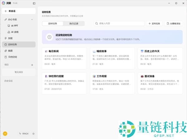Click the 定时任务 page title
Viewport: 187px width, 139px height.
coord(46,12)
